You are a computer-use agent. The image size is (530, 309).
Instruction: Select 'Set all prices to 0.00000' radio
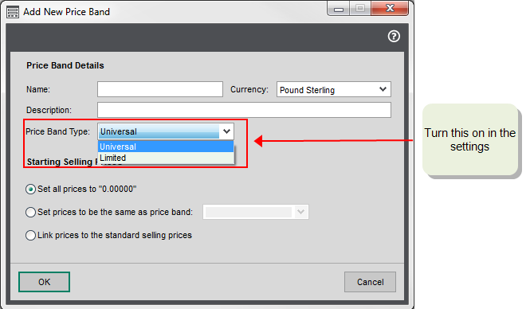tap(30, 189)
